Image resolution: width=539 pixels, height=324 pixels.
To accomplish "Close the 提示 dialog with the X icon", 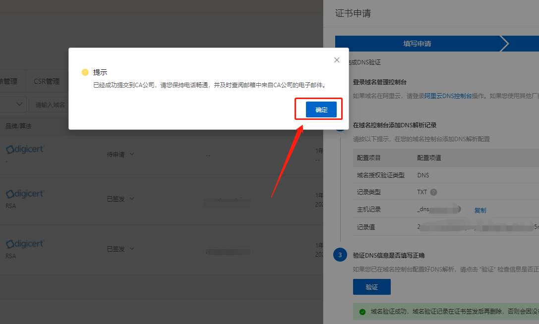I will coord(337,60).
